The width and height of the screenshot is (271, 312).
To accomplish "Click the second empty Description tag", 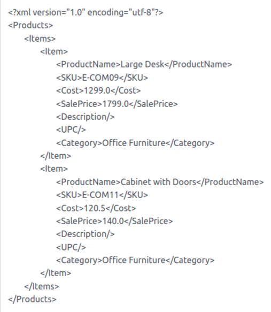I will coord(86,234).
